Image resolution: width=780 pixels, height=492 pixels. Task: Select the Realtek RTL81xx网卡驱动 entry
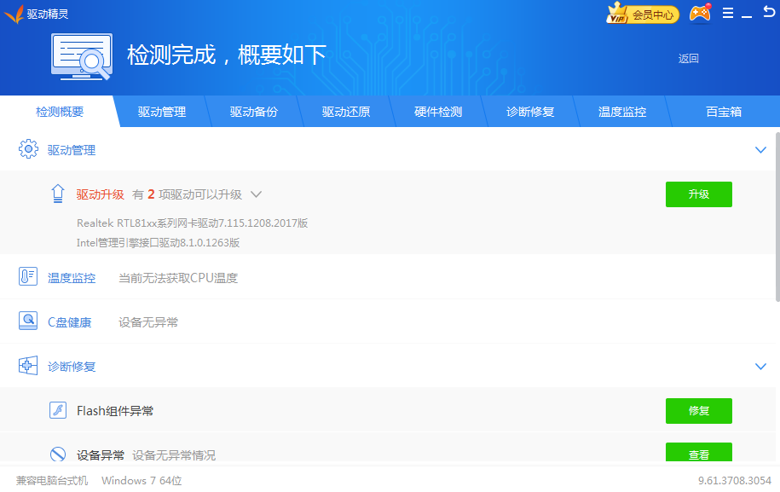coord(192,223)
